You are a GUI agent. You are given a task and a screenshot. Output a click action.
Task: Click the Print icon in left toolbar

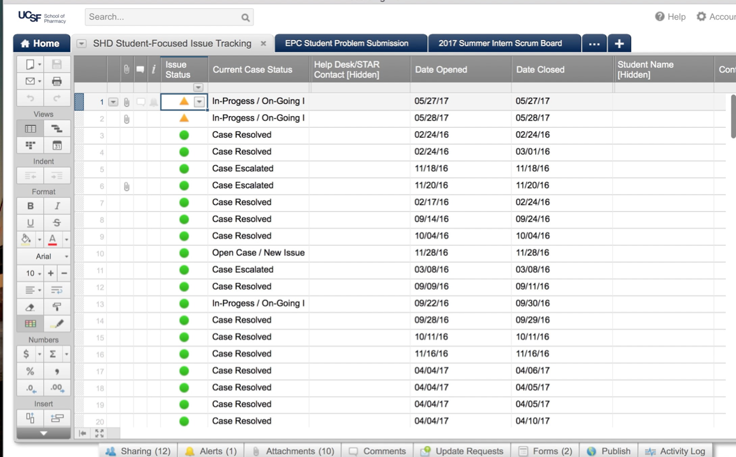(57, 81)
